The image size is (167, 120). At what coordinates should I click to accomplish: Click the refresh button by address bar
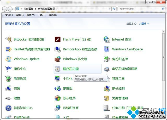point(114,9)
